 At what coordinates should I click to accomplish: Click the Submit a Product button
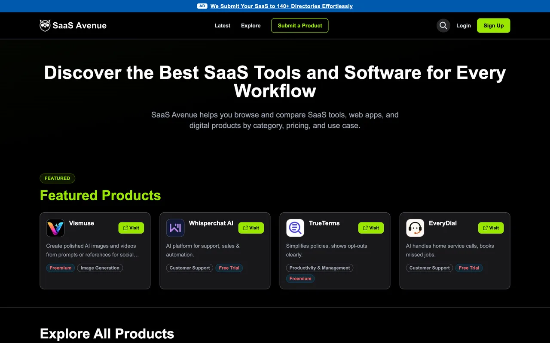point(300,26)
